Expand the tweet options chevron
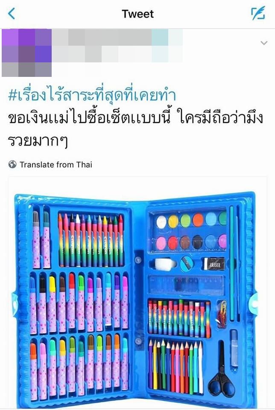This screenshot has height=410, width=275. pos(264,43)
